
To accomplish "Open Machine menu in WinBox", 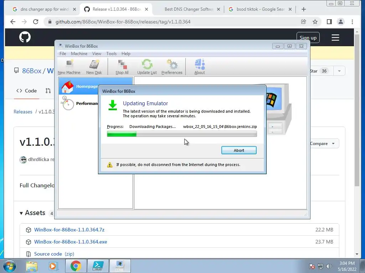I will (x=79, y=54).
